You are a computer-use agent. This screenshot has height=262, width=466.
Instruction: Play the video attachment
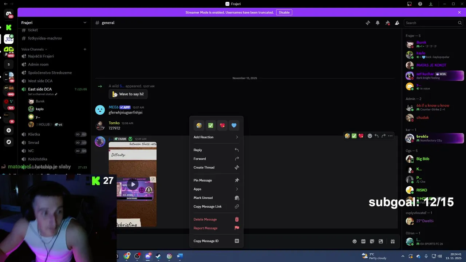[133, 184]
